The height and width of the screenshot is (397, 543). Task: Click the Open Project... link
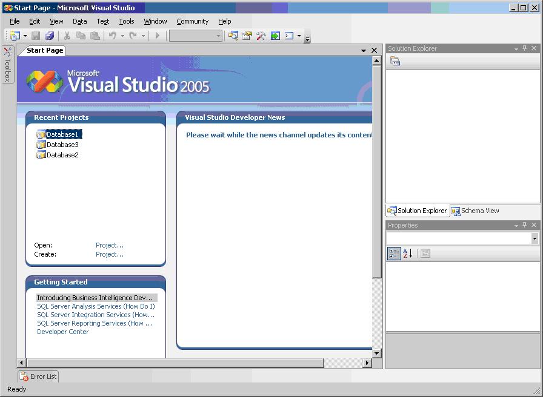(x=110, y=245)
